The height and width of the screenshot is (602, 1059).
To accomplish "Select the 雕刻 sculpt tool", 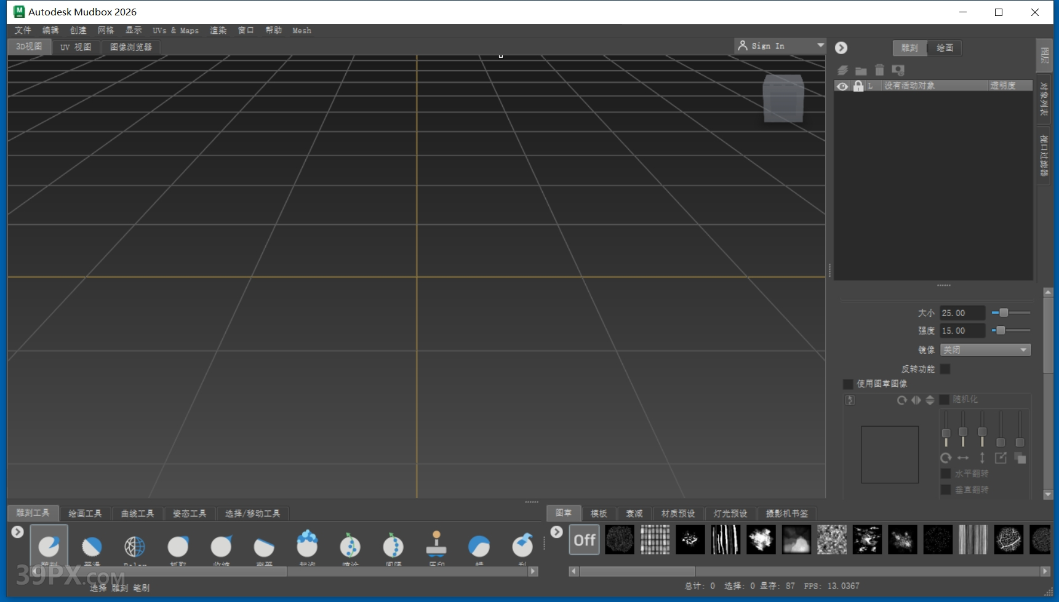I will point(49,546).
